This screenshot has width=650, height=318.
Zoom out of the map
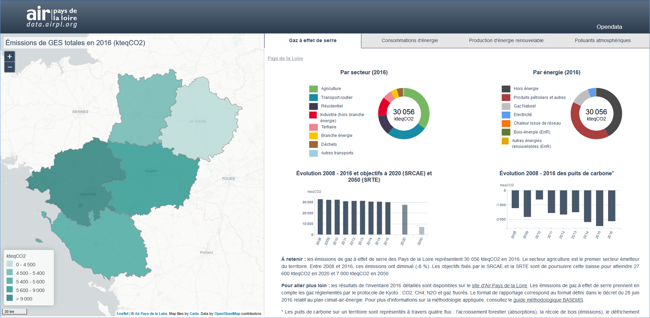(x=10, y=67)
